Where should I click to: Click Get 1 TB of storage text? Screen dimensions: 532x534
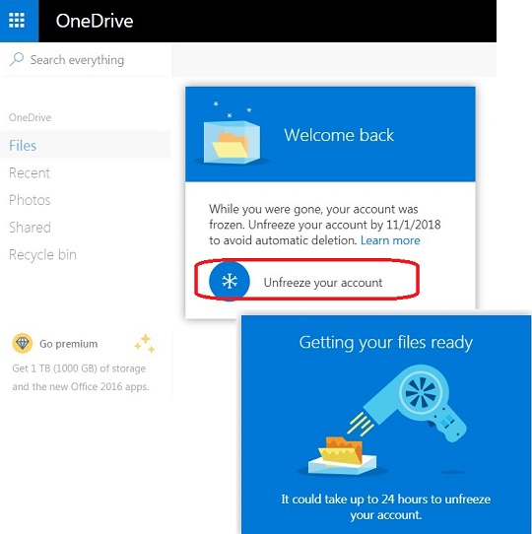tap(81, 377)
